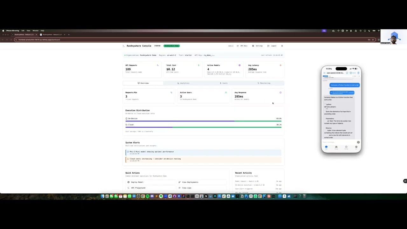Open the phone app hamburger menu icon
The image size is (407, 229).
point(324,73)
